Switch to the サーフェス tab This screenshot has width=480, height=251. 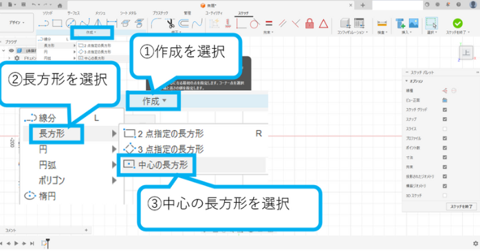[x=73, y=13]
